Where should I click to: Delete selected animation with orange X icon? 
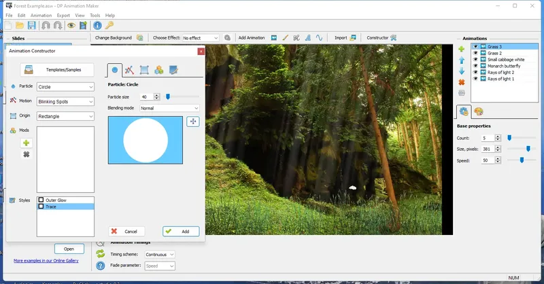[462, 82]
